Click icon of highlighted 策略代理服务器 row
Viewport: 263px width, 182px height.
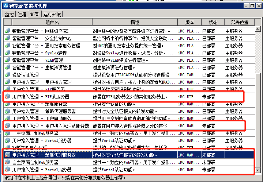tap(8, 155)
